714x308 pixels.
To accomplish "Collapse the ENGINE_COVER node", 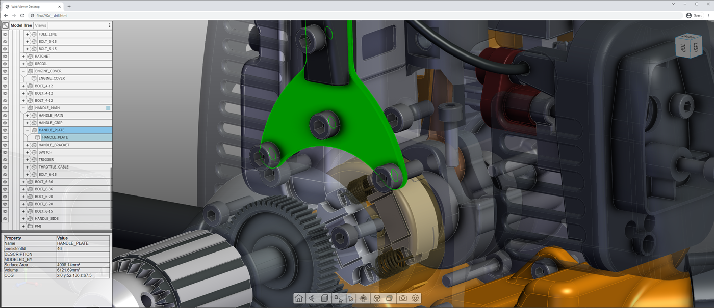I will (x=23, y=71).
